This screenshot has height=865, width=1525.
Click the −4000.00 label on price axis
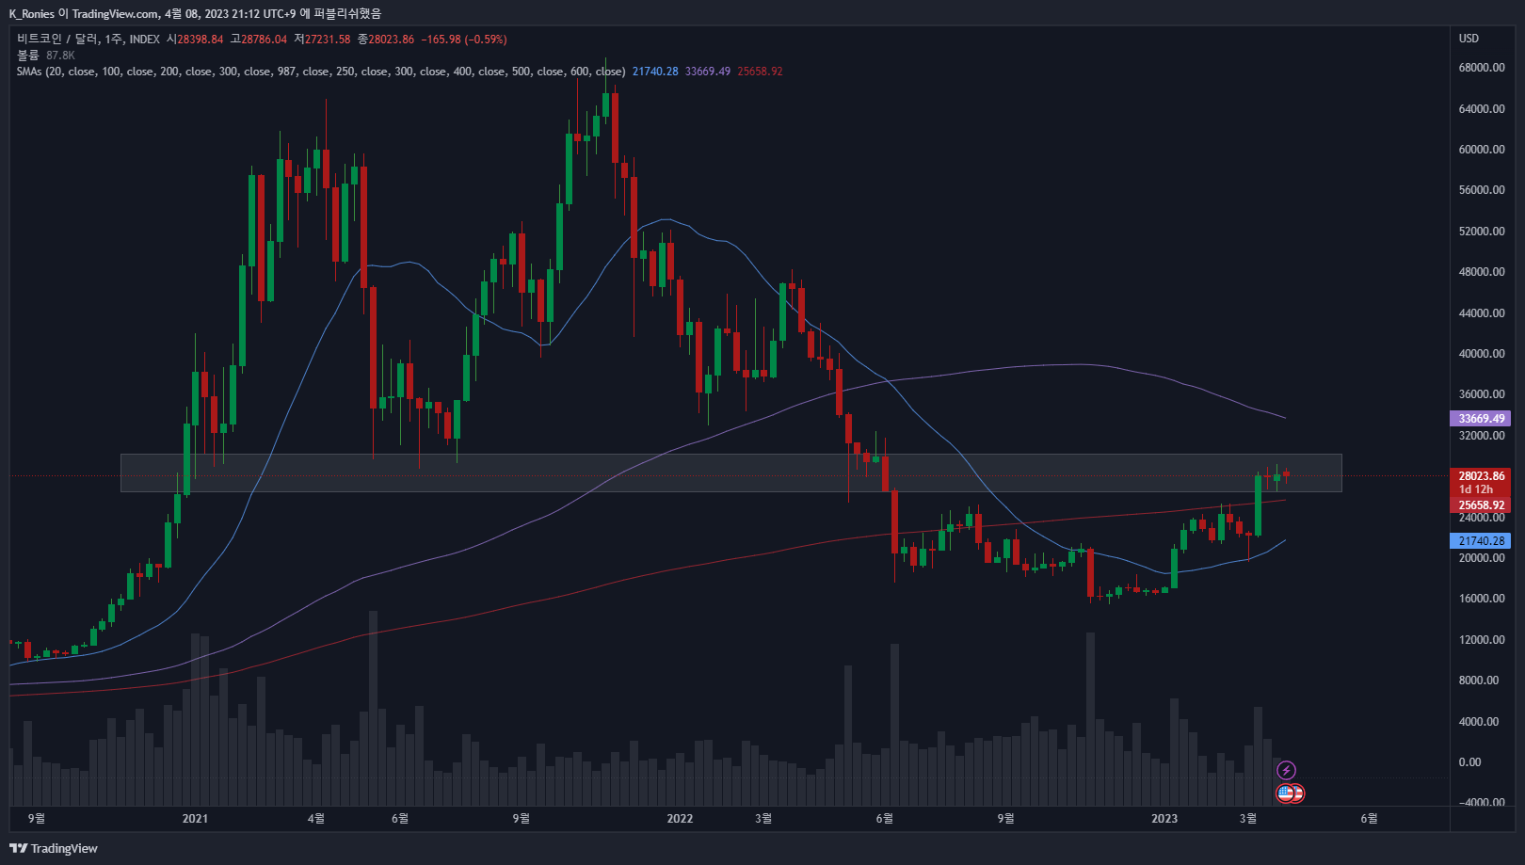(1482, 803)
